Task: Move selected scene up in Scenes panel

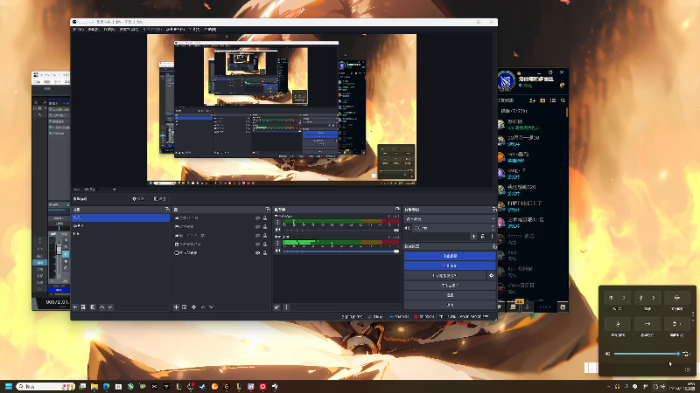Action: pyautogui.click(x=102, y=307)
